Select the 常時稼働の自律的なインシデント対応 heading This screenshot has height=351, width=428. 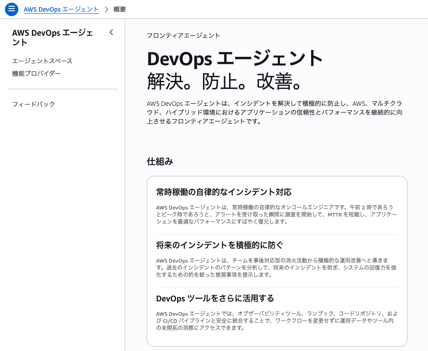coord(224,192)
